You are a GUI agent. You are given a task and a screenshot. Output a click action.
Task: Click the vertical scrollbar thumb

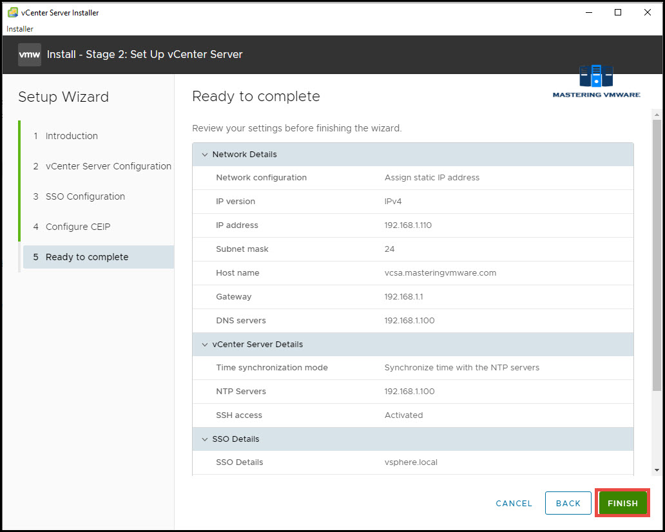(657, 255)
